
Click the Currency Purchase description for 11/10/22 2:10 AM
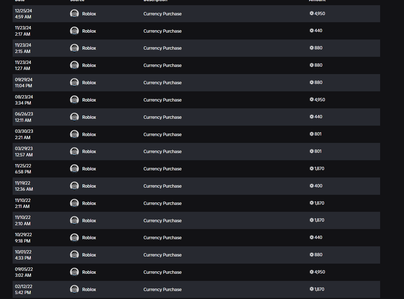coord(162,221)
